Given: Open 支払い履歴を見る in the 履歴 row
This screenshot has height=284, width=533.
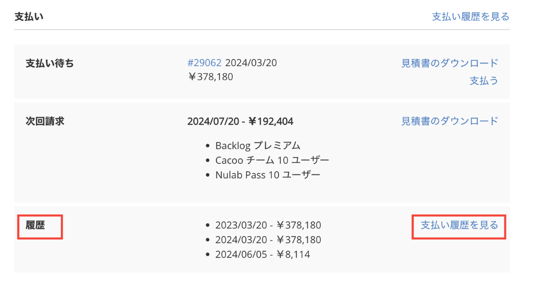Looking at the screenshot, I should [x=459, y=225].
